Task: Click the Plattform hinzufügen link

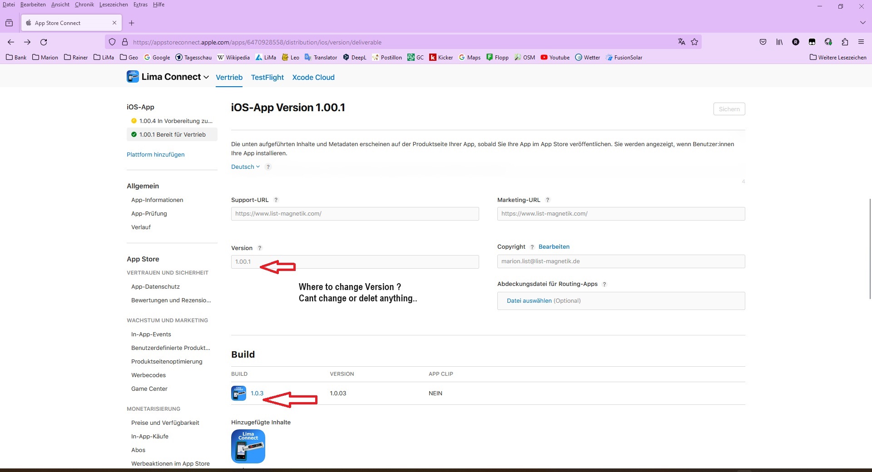Action: point(156,155)
